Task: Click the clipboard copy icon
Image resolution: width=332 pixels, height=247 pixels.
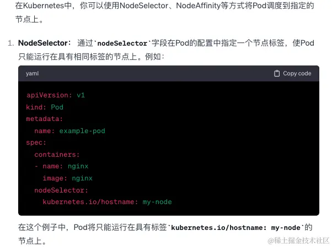Action: tap(277, 73)
